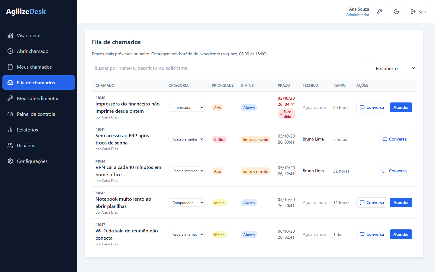The height and width of the screenshot is (272, 435).
Task: Click ticket title 'VPN cai a cada 10 minutos em home office'
Action: point(128,171)
